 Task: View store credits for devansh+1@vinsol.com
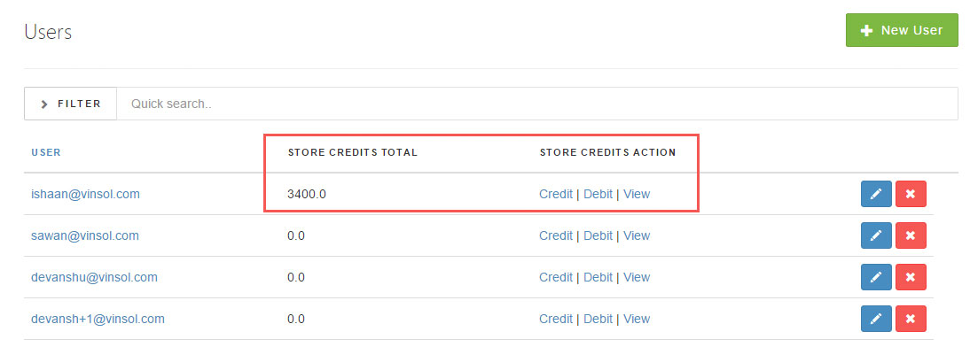point(637,319)
